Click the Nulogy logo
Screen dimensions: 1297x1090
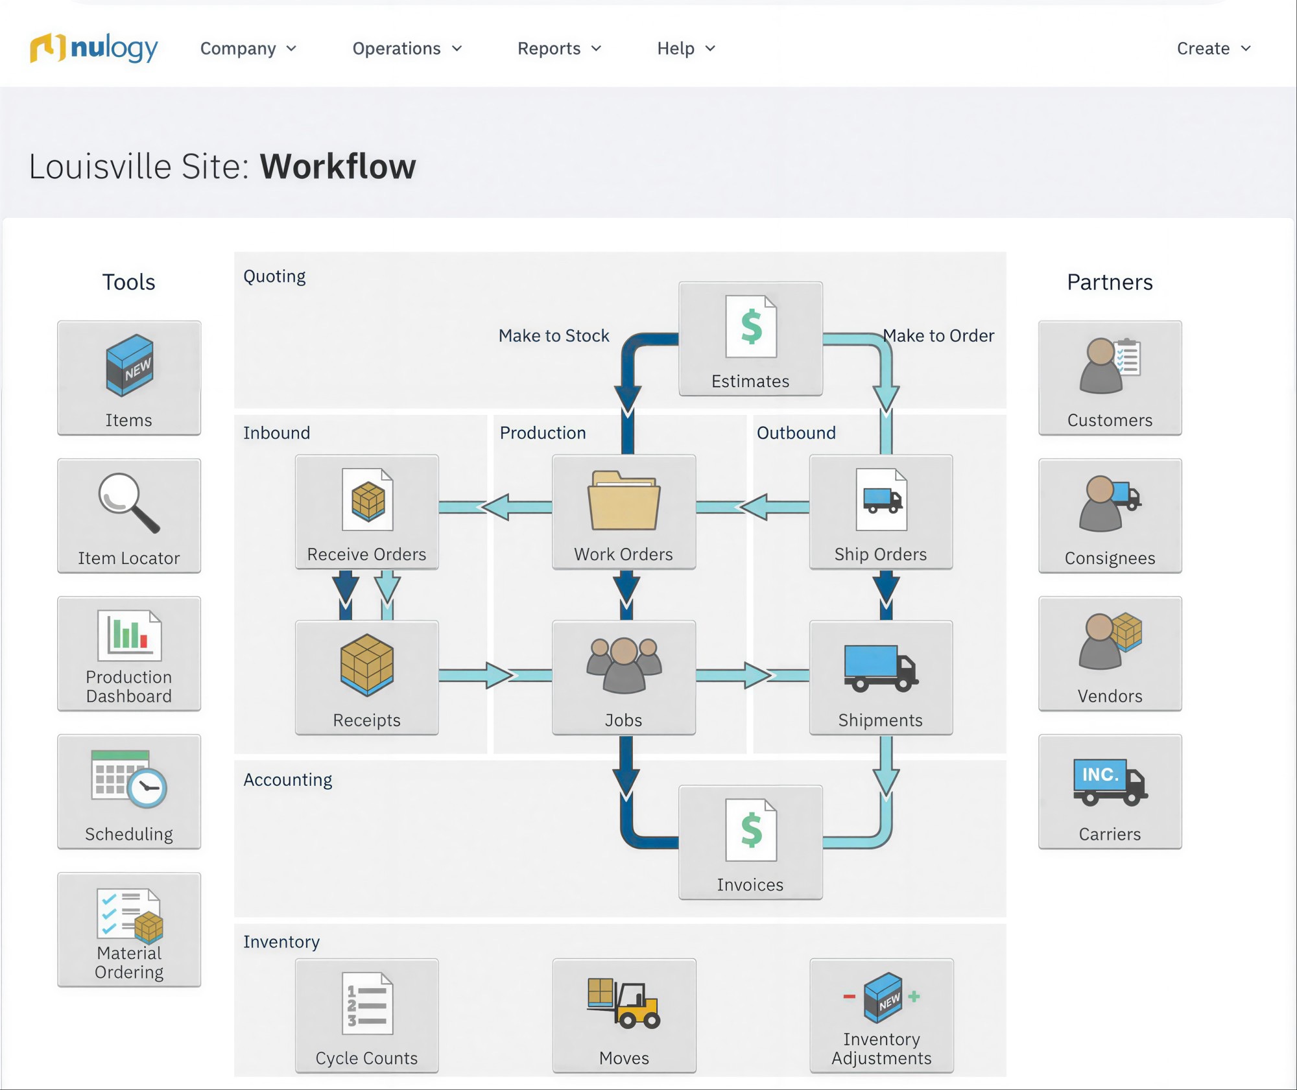94,49
